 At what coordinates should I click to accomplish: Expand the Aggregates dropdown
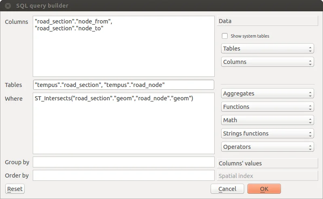click(x=267, y=93)
